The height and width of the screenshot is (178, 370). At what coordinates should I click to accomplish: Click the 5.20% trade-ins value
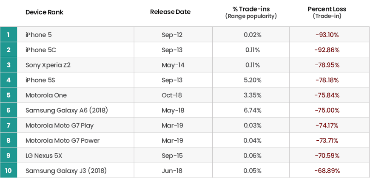(252, 80)
